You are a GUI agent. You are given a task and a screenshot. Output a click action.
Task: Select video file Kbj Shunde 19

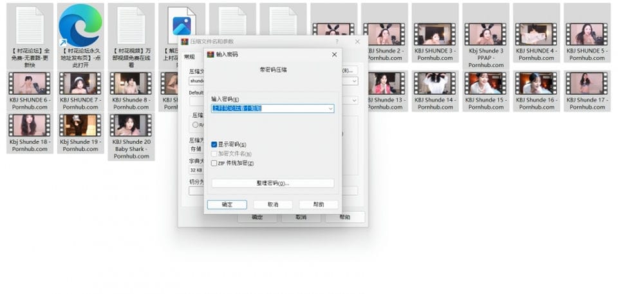pos(80,133)
